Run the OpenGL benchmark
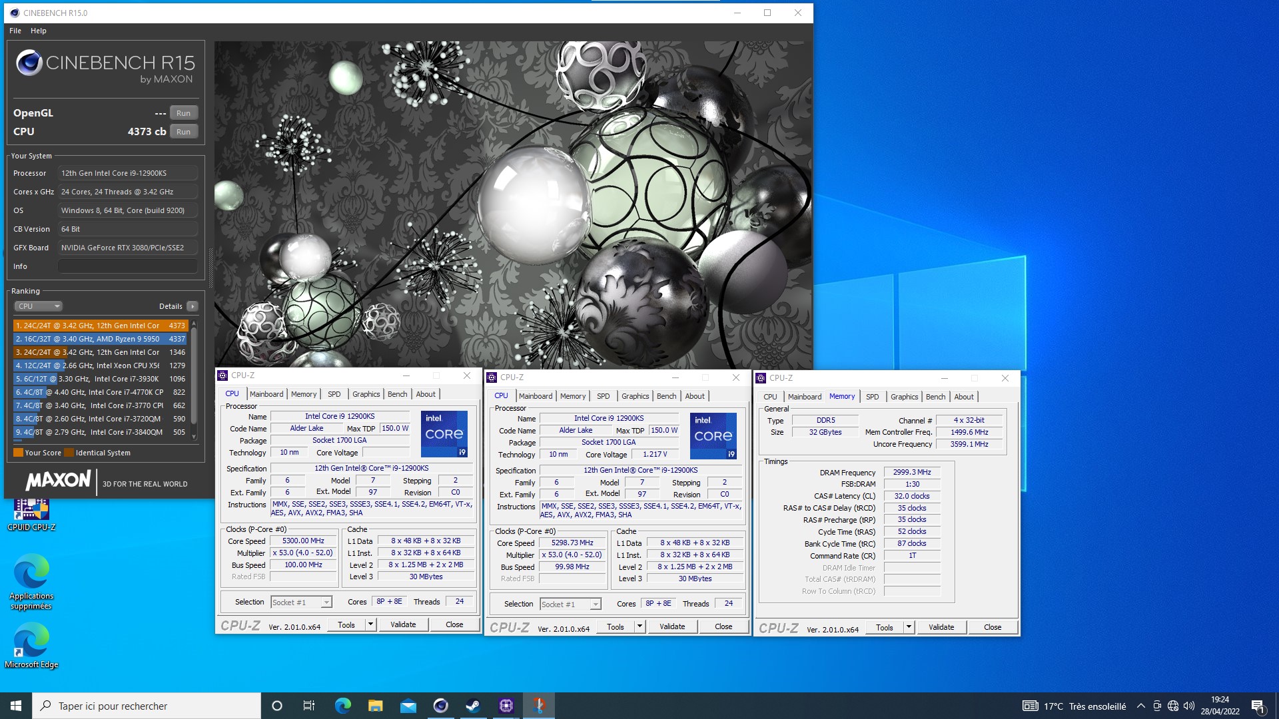The width and height of the screenshot is (1279, 719). click(184, 113)
